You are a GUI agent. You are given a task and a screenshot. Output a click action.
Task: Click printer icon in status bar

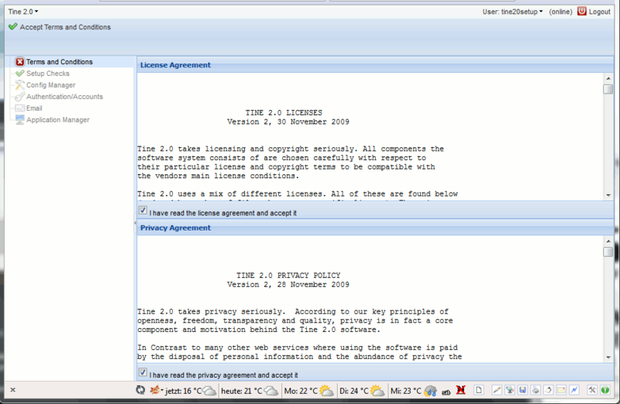click(536, 390)
